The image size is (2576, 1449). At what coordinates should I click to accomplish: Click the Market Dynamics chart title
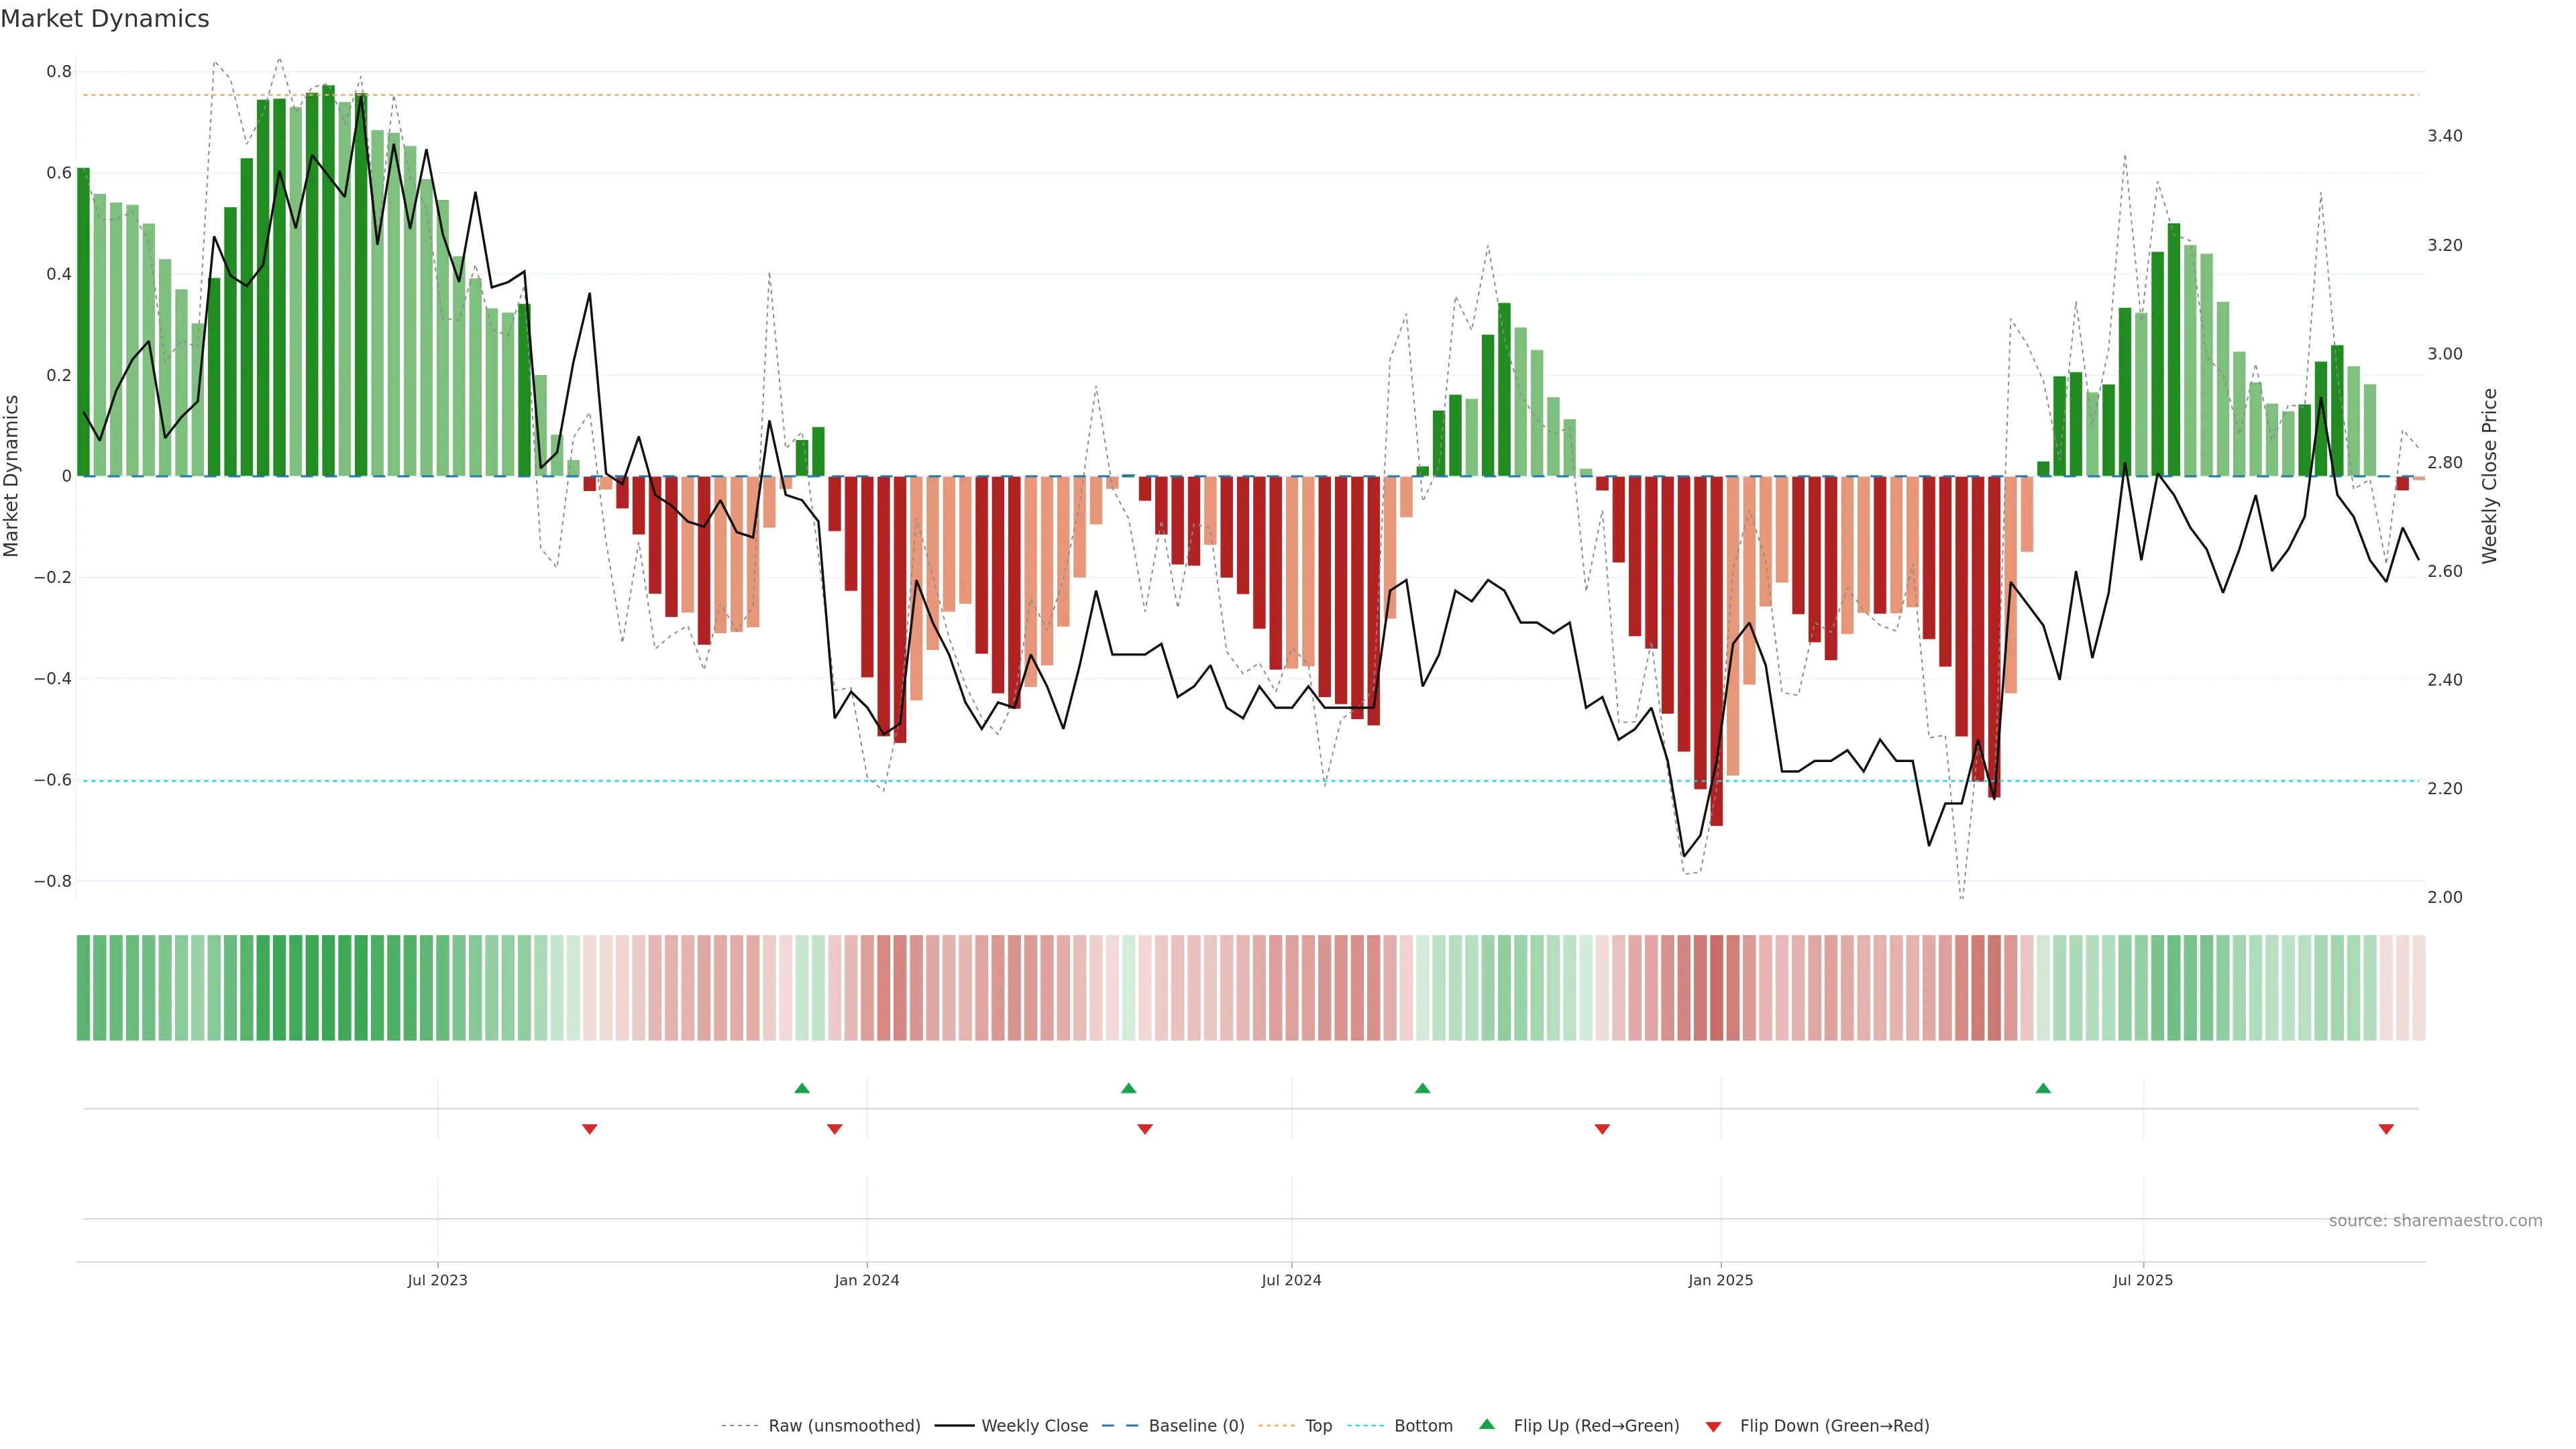[105, 19]
